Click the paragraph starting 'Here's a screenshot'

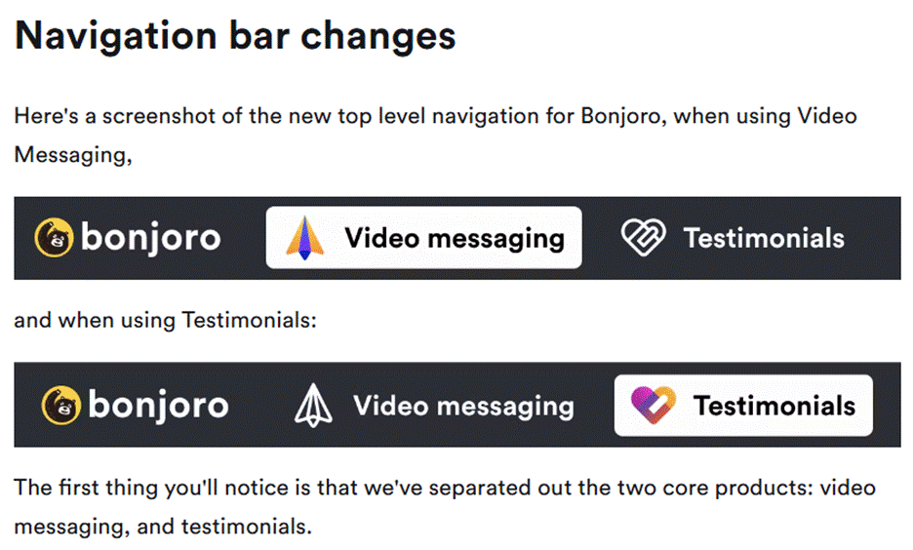(436, 136)
